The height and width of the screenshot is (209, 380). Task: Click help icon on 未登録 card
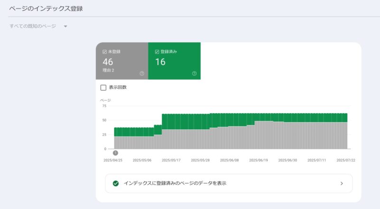(x=142, y=73)
